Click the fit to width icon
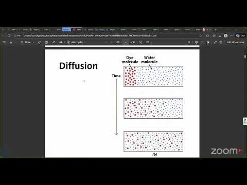247x185 pixels. coord(118,42)
